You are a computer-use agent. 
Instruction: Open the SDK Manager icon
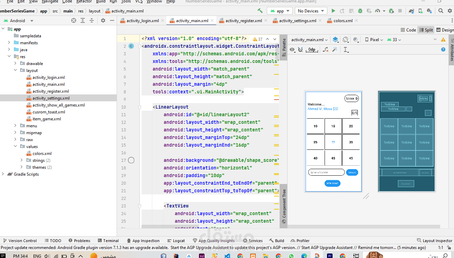tap(430, 11)
